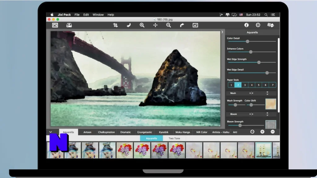Save the image with the toolbar save icon
The width and height of the screenshot is (317, 178).
(69, 25)
